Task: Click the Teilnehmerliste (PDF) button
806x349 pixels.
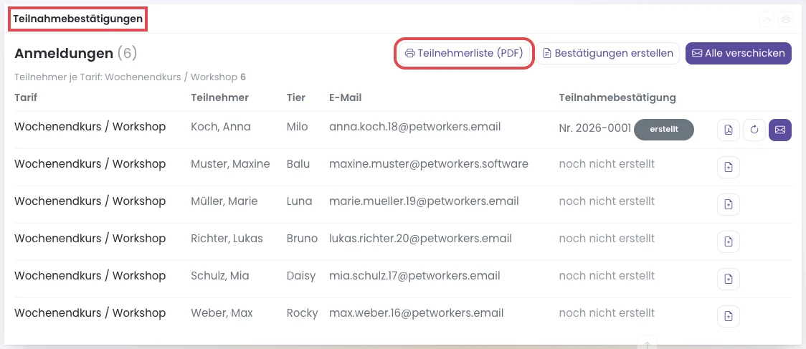Action: coord(464,54)
